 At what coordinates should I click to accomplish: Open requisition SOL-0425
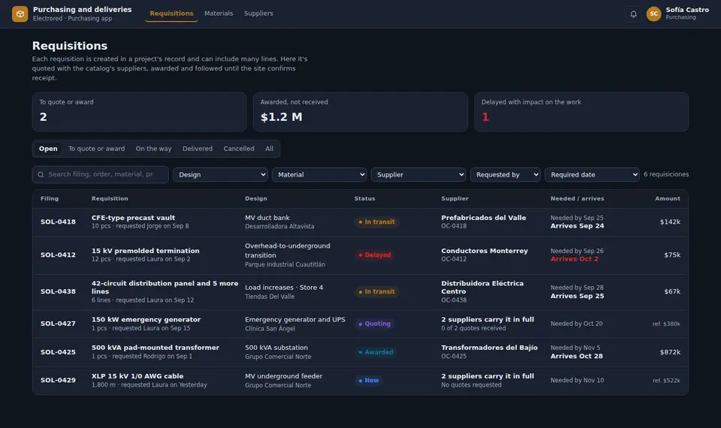coord(360,352)
